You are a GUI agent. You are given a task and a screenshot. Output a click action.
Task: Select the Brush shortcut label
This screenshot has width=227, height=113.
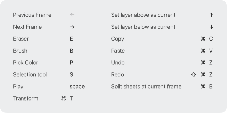pos(20,51)
